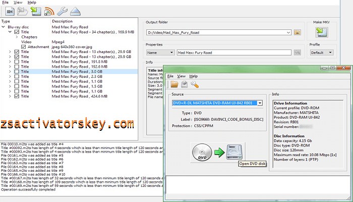Open the Output folder path dropdown
Image resolution: width=353 pixels, height=202 pixels.
point(288,32)
